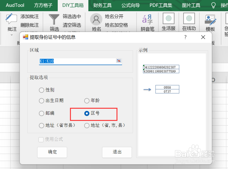Click the 模板 template icon
This screenshot has width=228, height=169.
[x=210, y=20]
